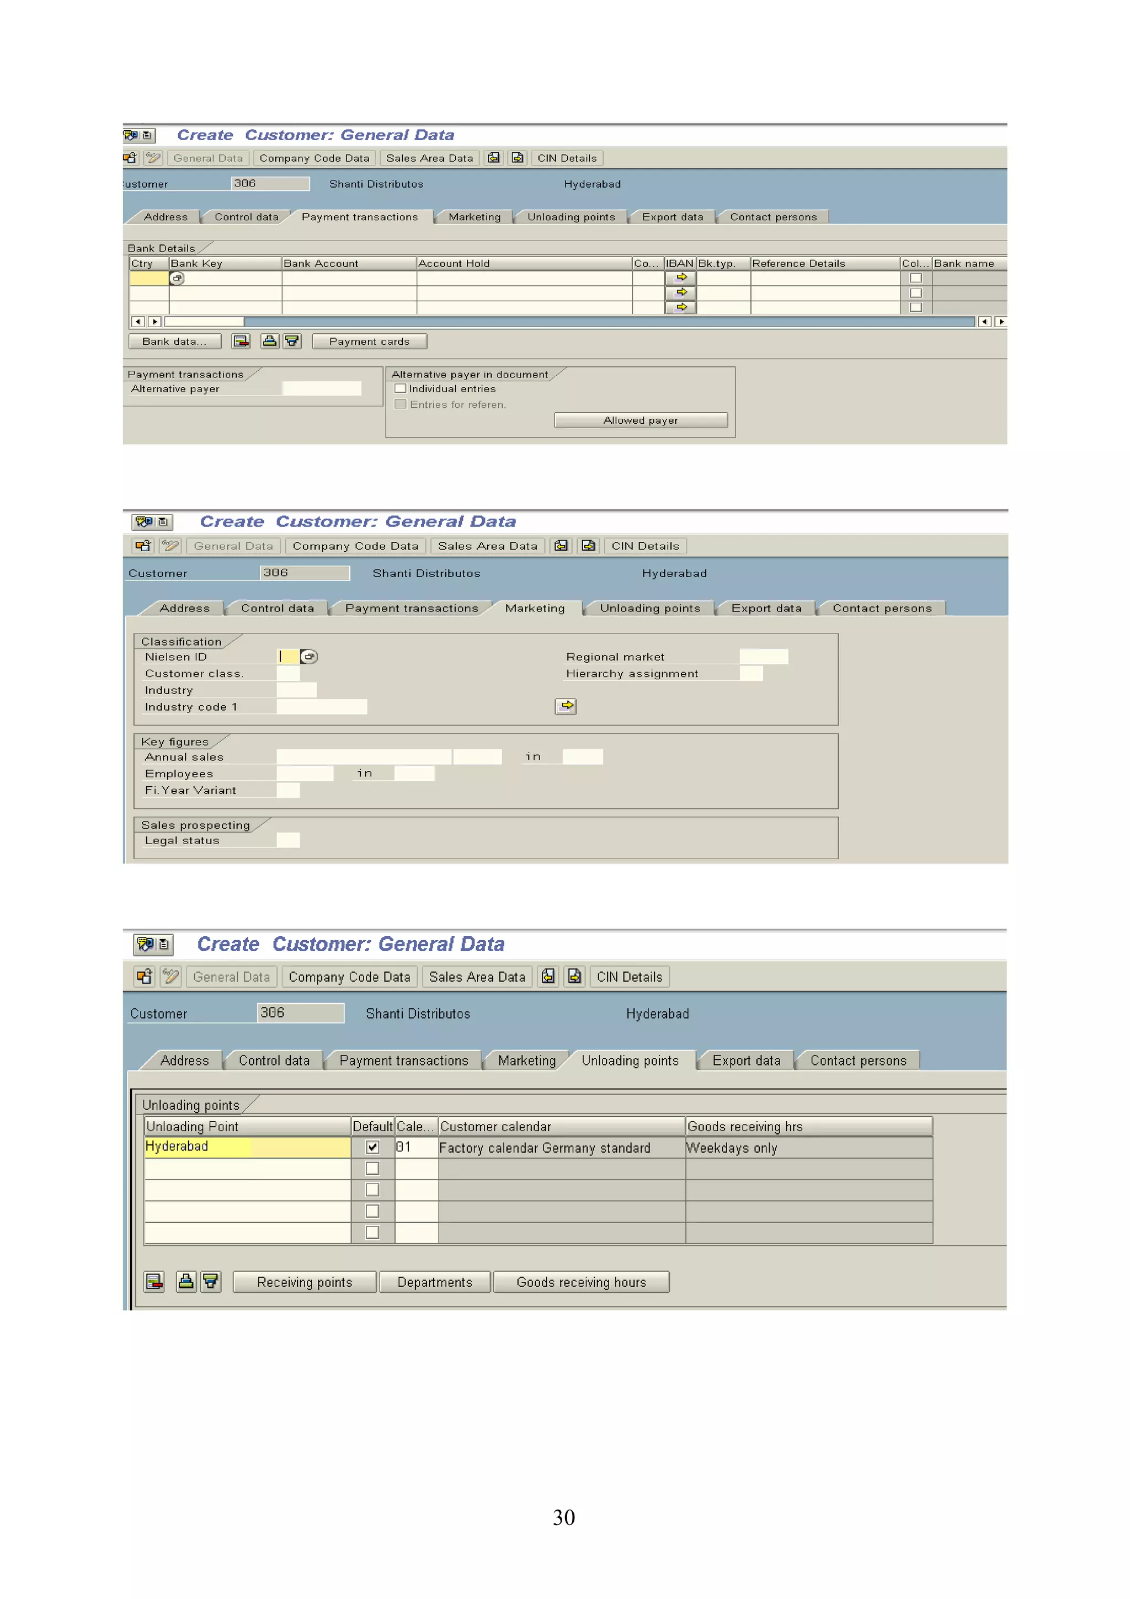This screenshot has height=1599, width=1130.
Task: Click the delete row icon beside Bank data
Action: pos(241,341)
